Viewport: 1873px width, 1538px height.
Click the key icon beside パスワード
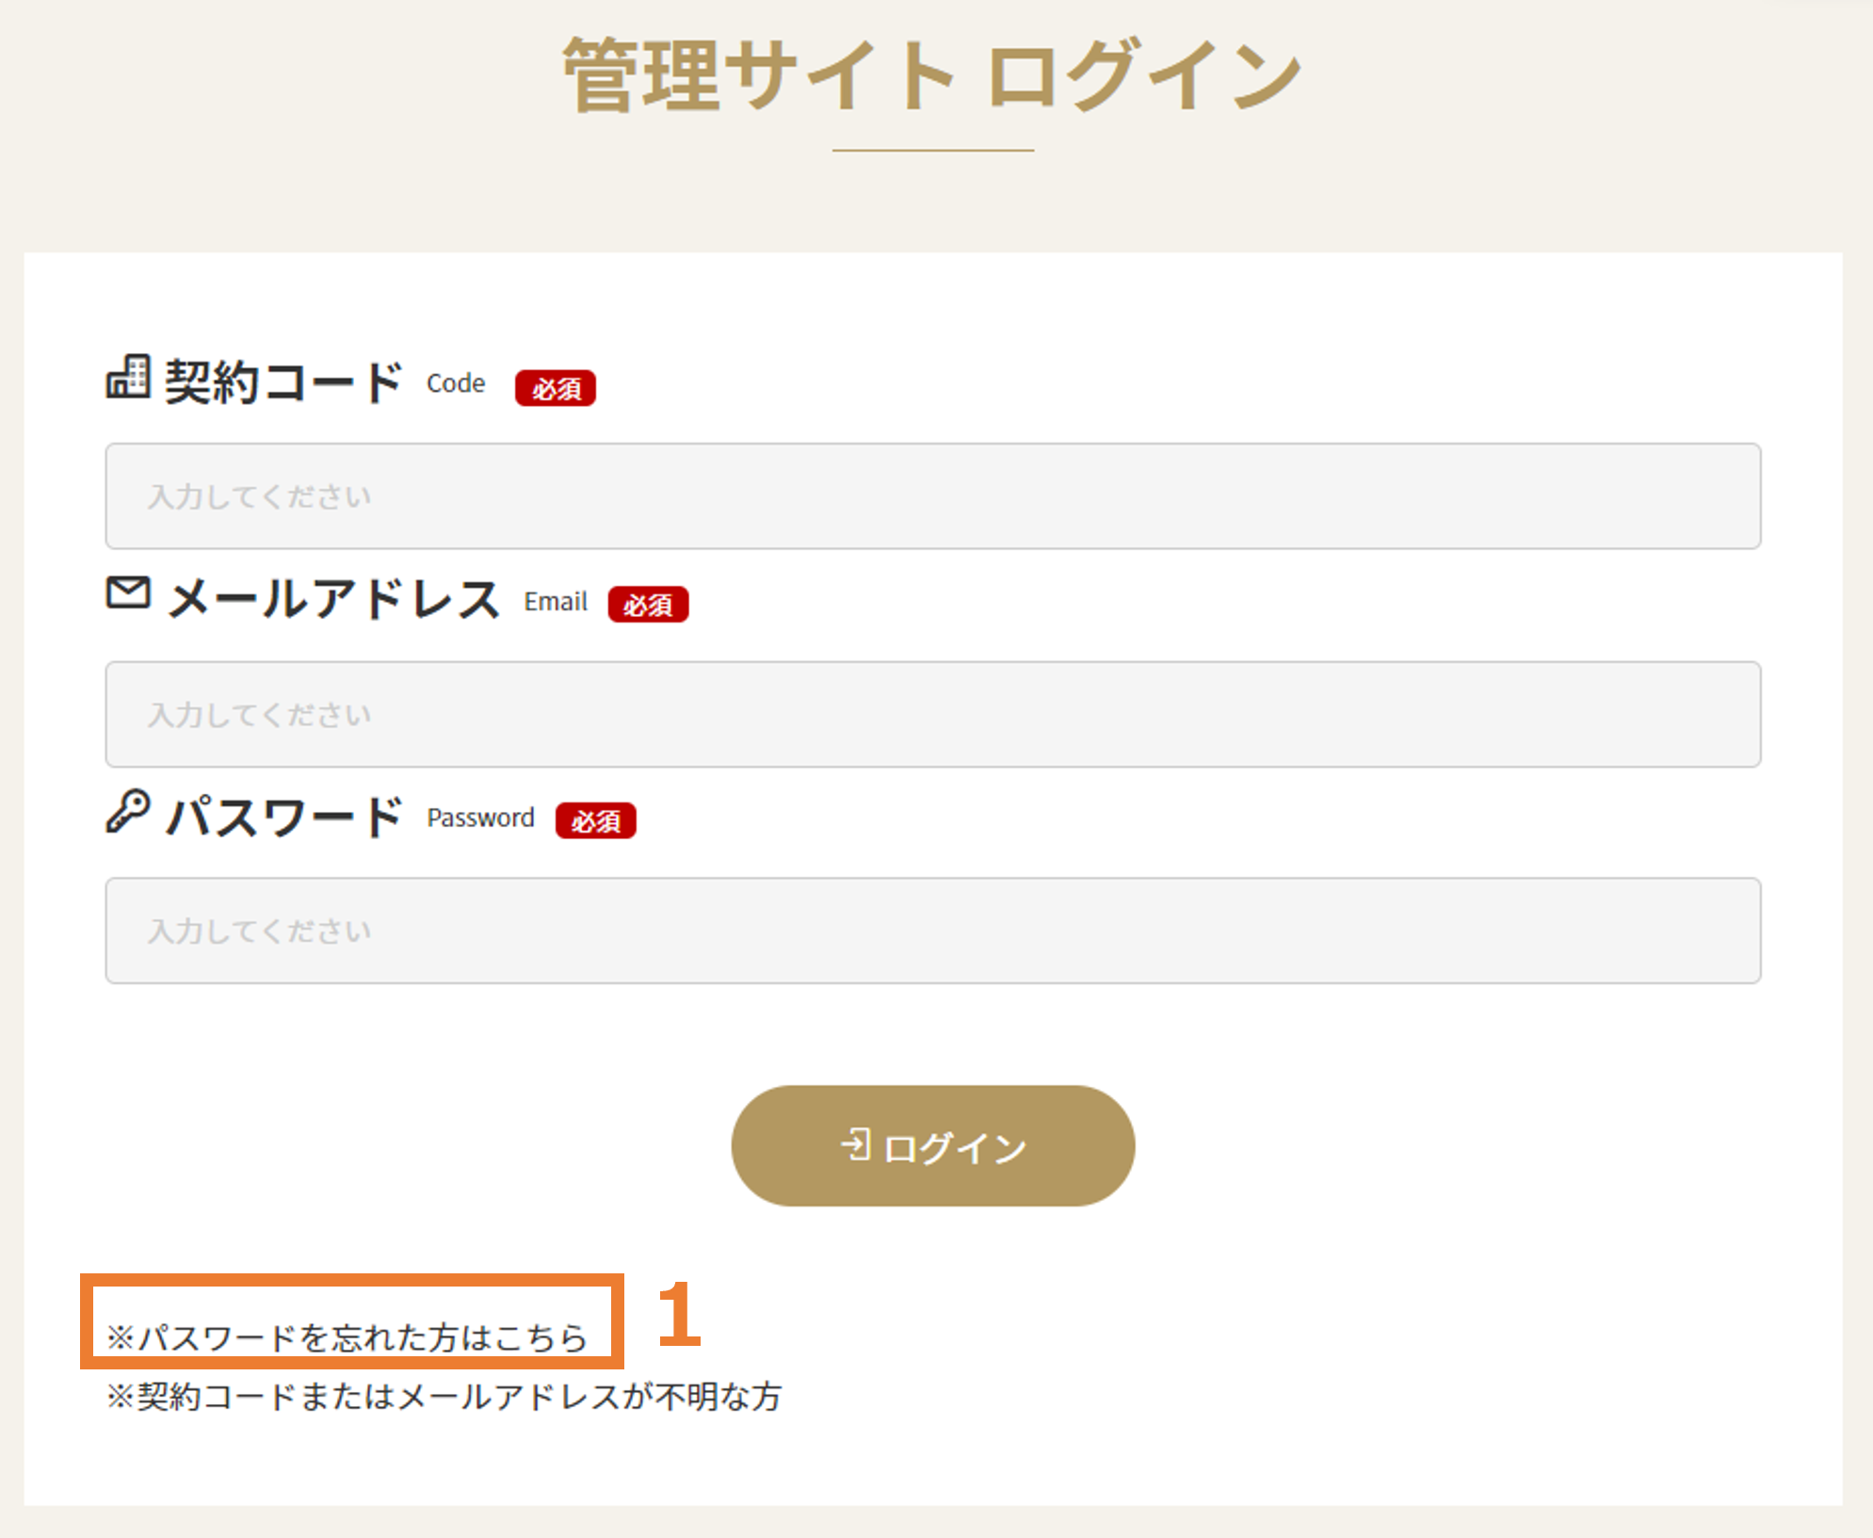[x=127, y=811]
